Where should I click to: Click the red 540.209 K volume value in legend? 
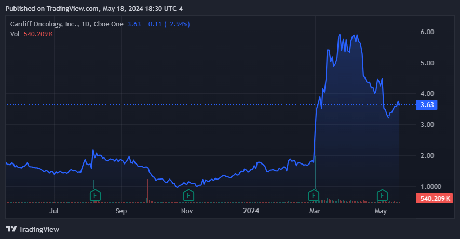pos(38,34)
